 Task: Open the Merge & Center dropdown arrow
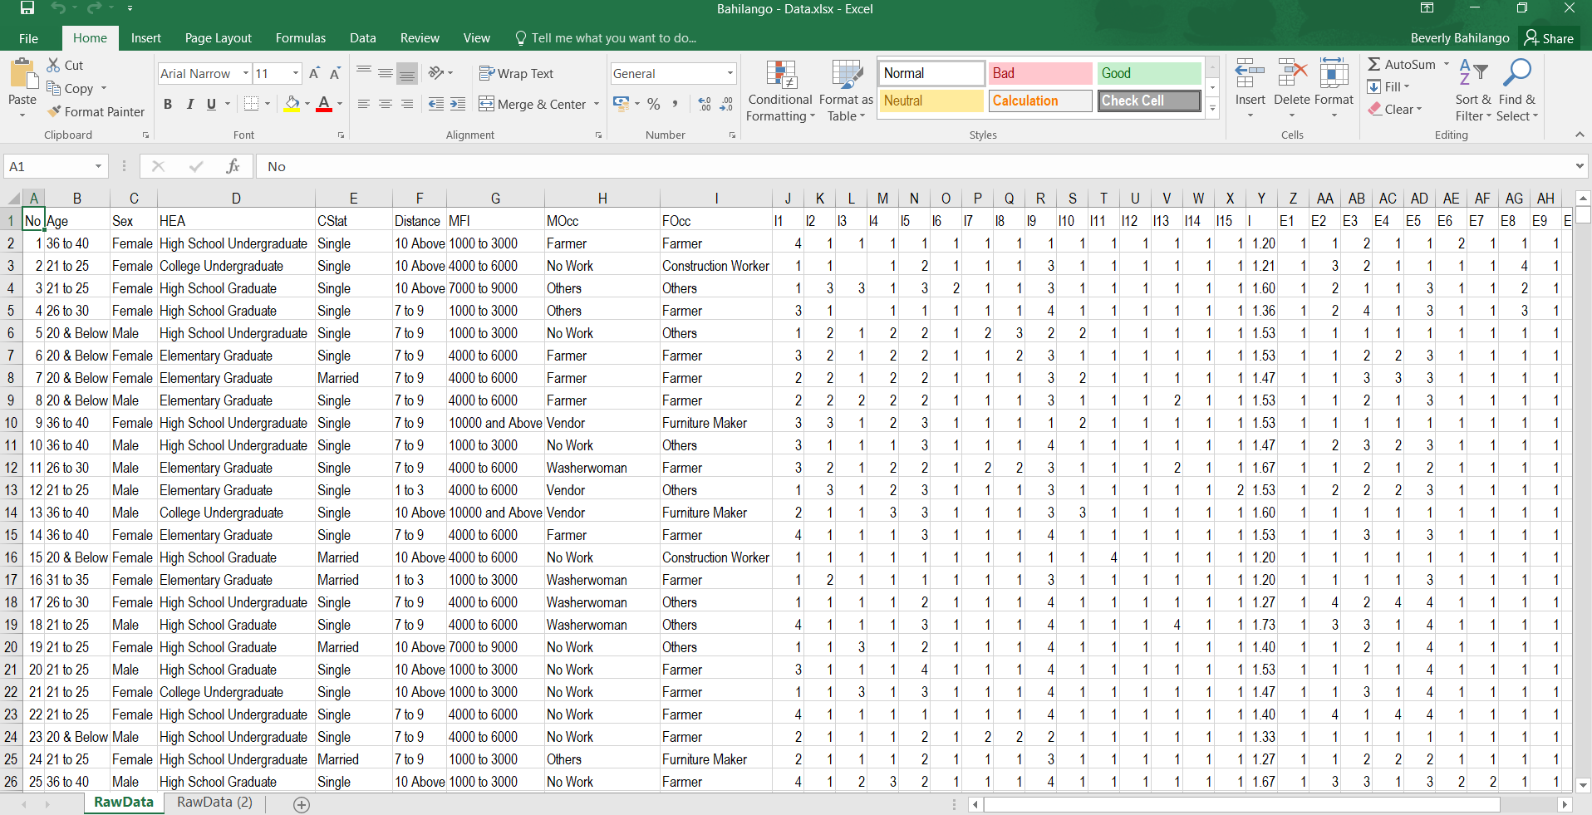pyautogui.click(x=597, y=104)
